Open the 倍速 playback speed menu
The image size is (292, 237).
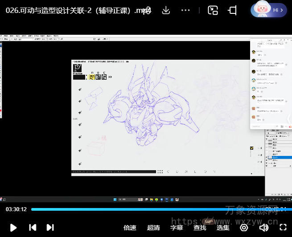click(x=130, y=228)
